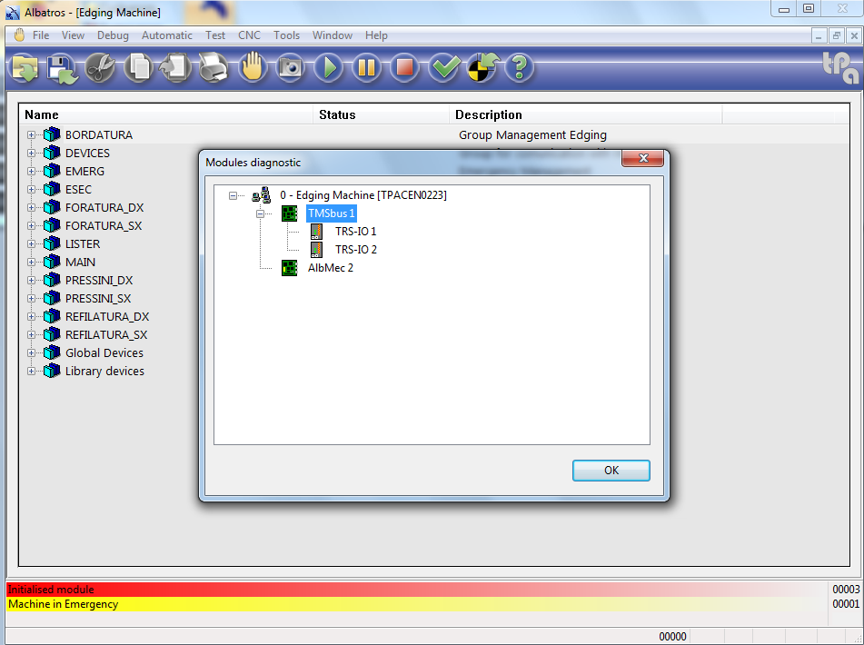This screenshot has height=645, width=864.
Task: Click the Description column header
Action: [x=586, y=114]
